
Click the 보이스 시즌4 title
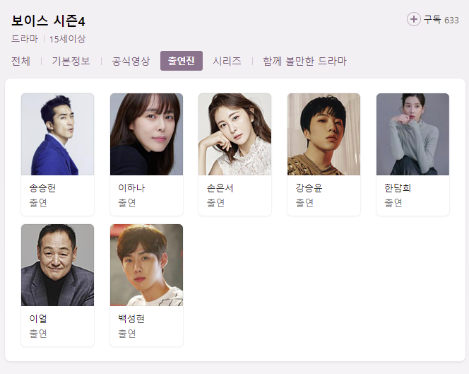(x=48, y=21)
